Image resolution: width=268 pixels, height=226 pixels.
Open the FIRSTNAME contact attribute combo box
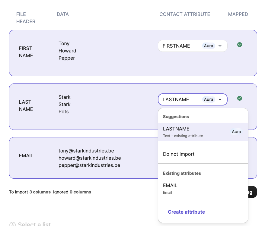click(x=181, y=46)
